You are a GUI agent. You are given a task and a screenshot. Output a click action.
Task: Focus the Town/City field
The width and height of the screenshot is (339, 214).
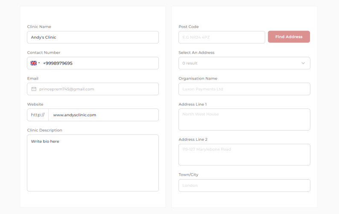(244, 185)
